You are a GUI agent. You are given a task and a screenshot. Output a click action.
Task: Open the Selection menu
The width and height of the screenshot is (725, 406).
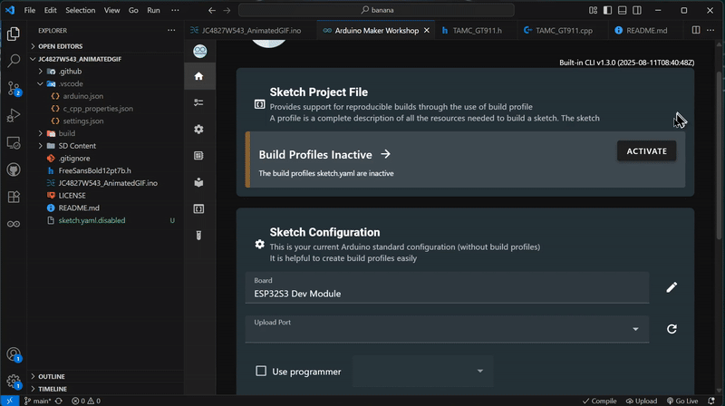(80, 10)
